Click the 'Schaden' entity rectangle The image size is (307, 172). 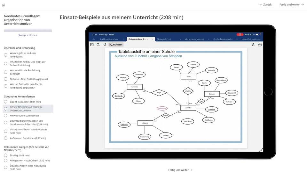212,94
